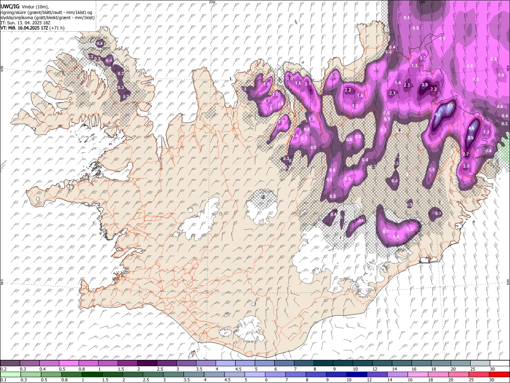The height and width of the screenshot is (383, 510).
Task: Click the '(+71 h)' forecast offset text
Action: coord(57,28)
